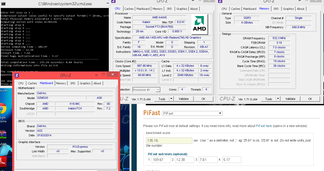
Task: Select Mainboard tab in the CPU-Z Memory window
Action: pyautogui.click(x=250, y=9)
